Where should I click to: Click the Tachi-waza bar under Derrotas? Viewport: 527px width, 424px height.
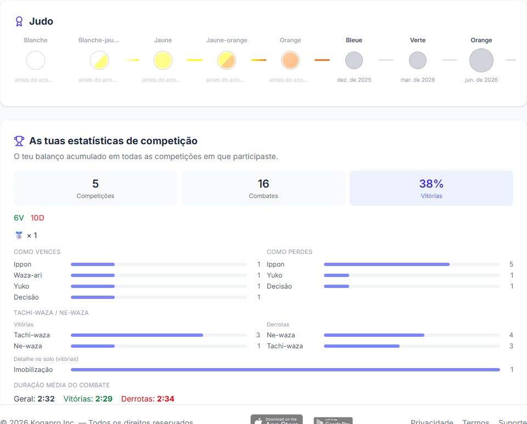pyautogui.click(x=412, y=346)
